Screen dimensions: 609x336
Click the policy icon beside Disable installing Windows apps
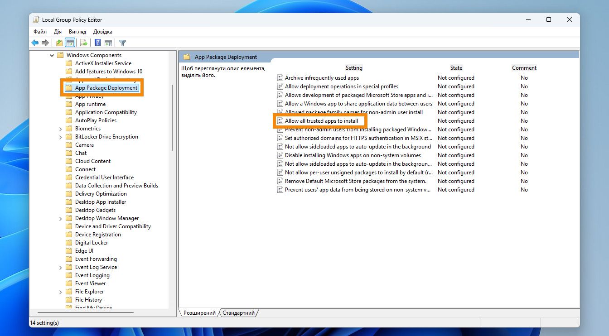pos(280,155)
